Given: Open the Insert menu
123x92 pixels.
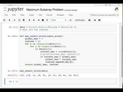Looking at the screenshot, I should click(32, 15).
